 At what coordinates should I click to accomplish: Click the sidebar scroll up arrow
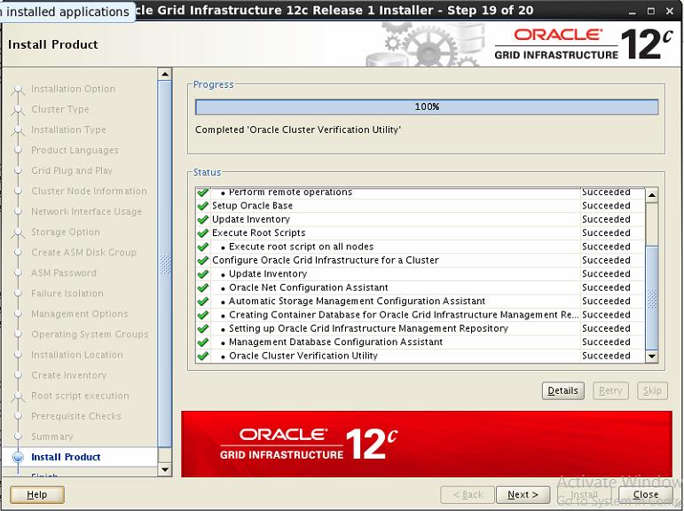point(165,75)
